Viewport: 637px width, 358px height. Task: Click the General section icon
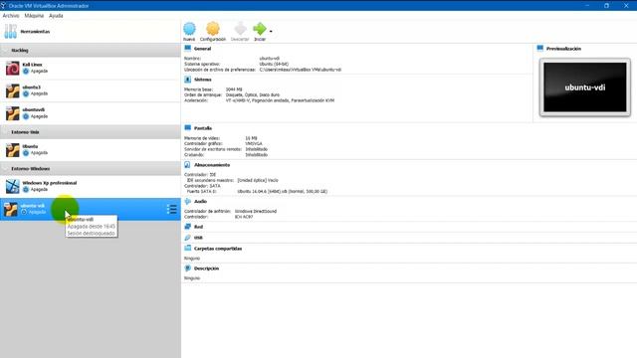188,49
